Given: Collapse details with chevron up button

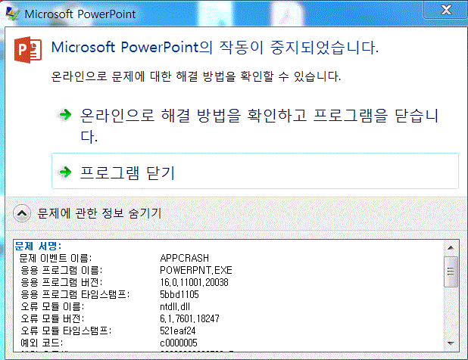Looking at the screenshot, I should 22,213.
